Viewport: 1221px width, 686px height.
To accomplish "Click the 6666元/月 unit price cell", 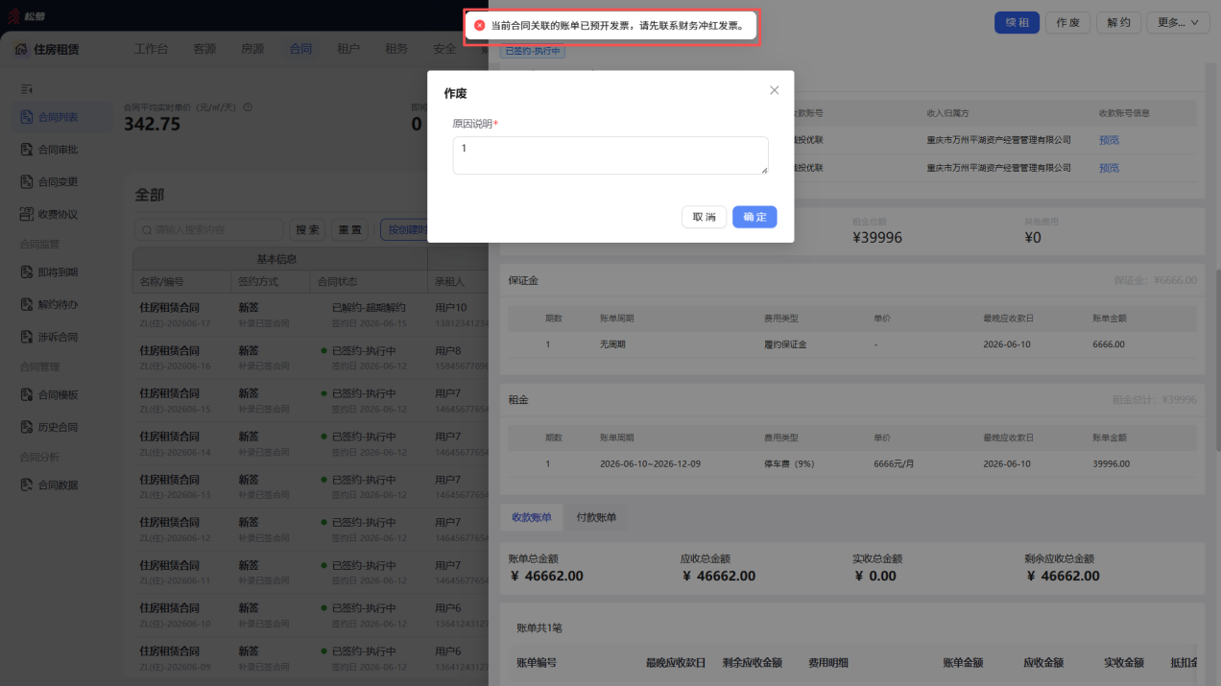I will coord(896,463).
